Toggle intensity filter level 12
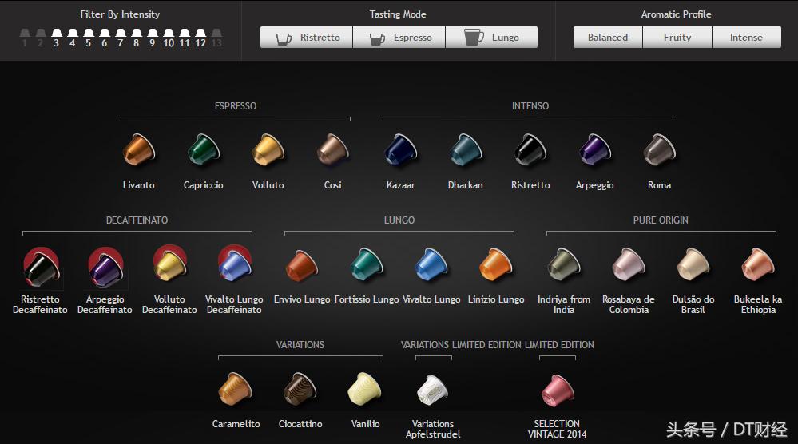The image size is (798, 444). click(200, 38)
